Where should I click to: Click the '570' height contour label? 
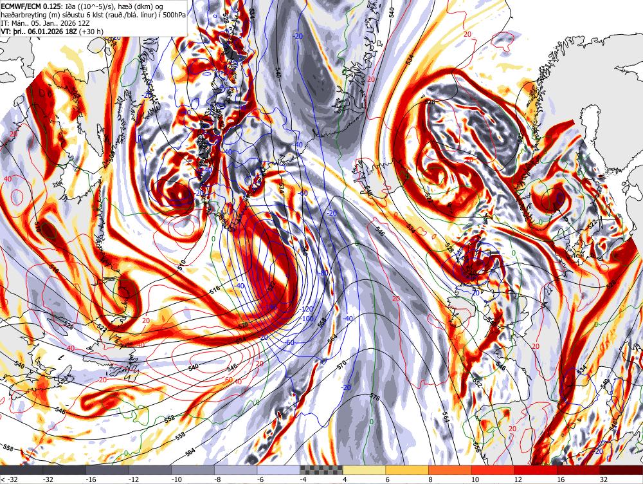(342, 364)
